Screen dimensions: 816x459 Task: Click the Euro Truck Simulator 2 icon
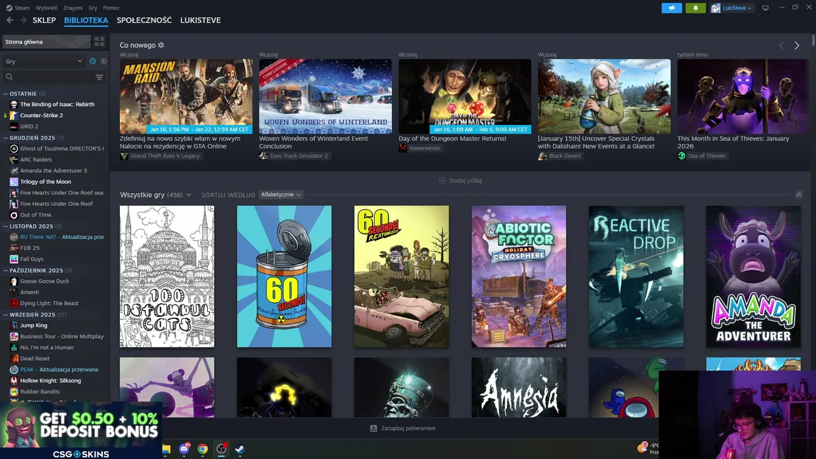point(263,156)
